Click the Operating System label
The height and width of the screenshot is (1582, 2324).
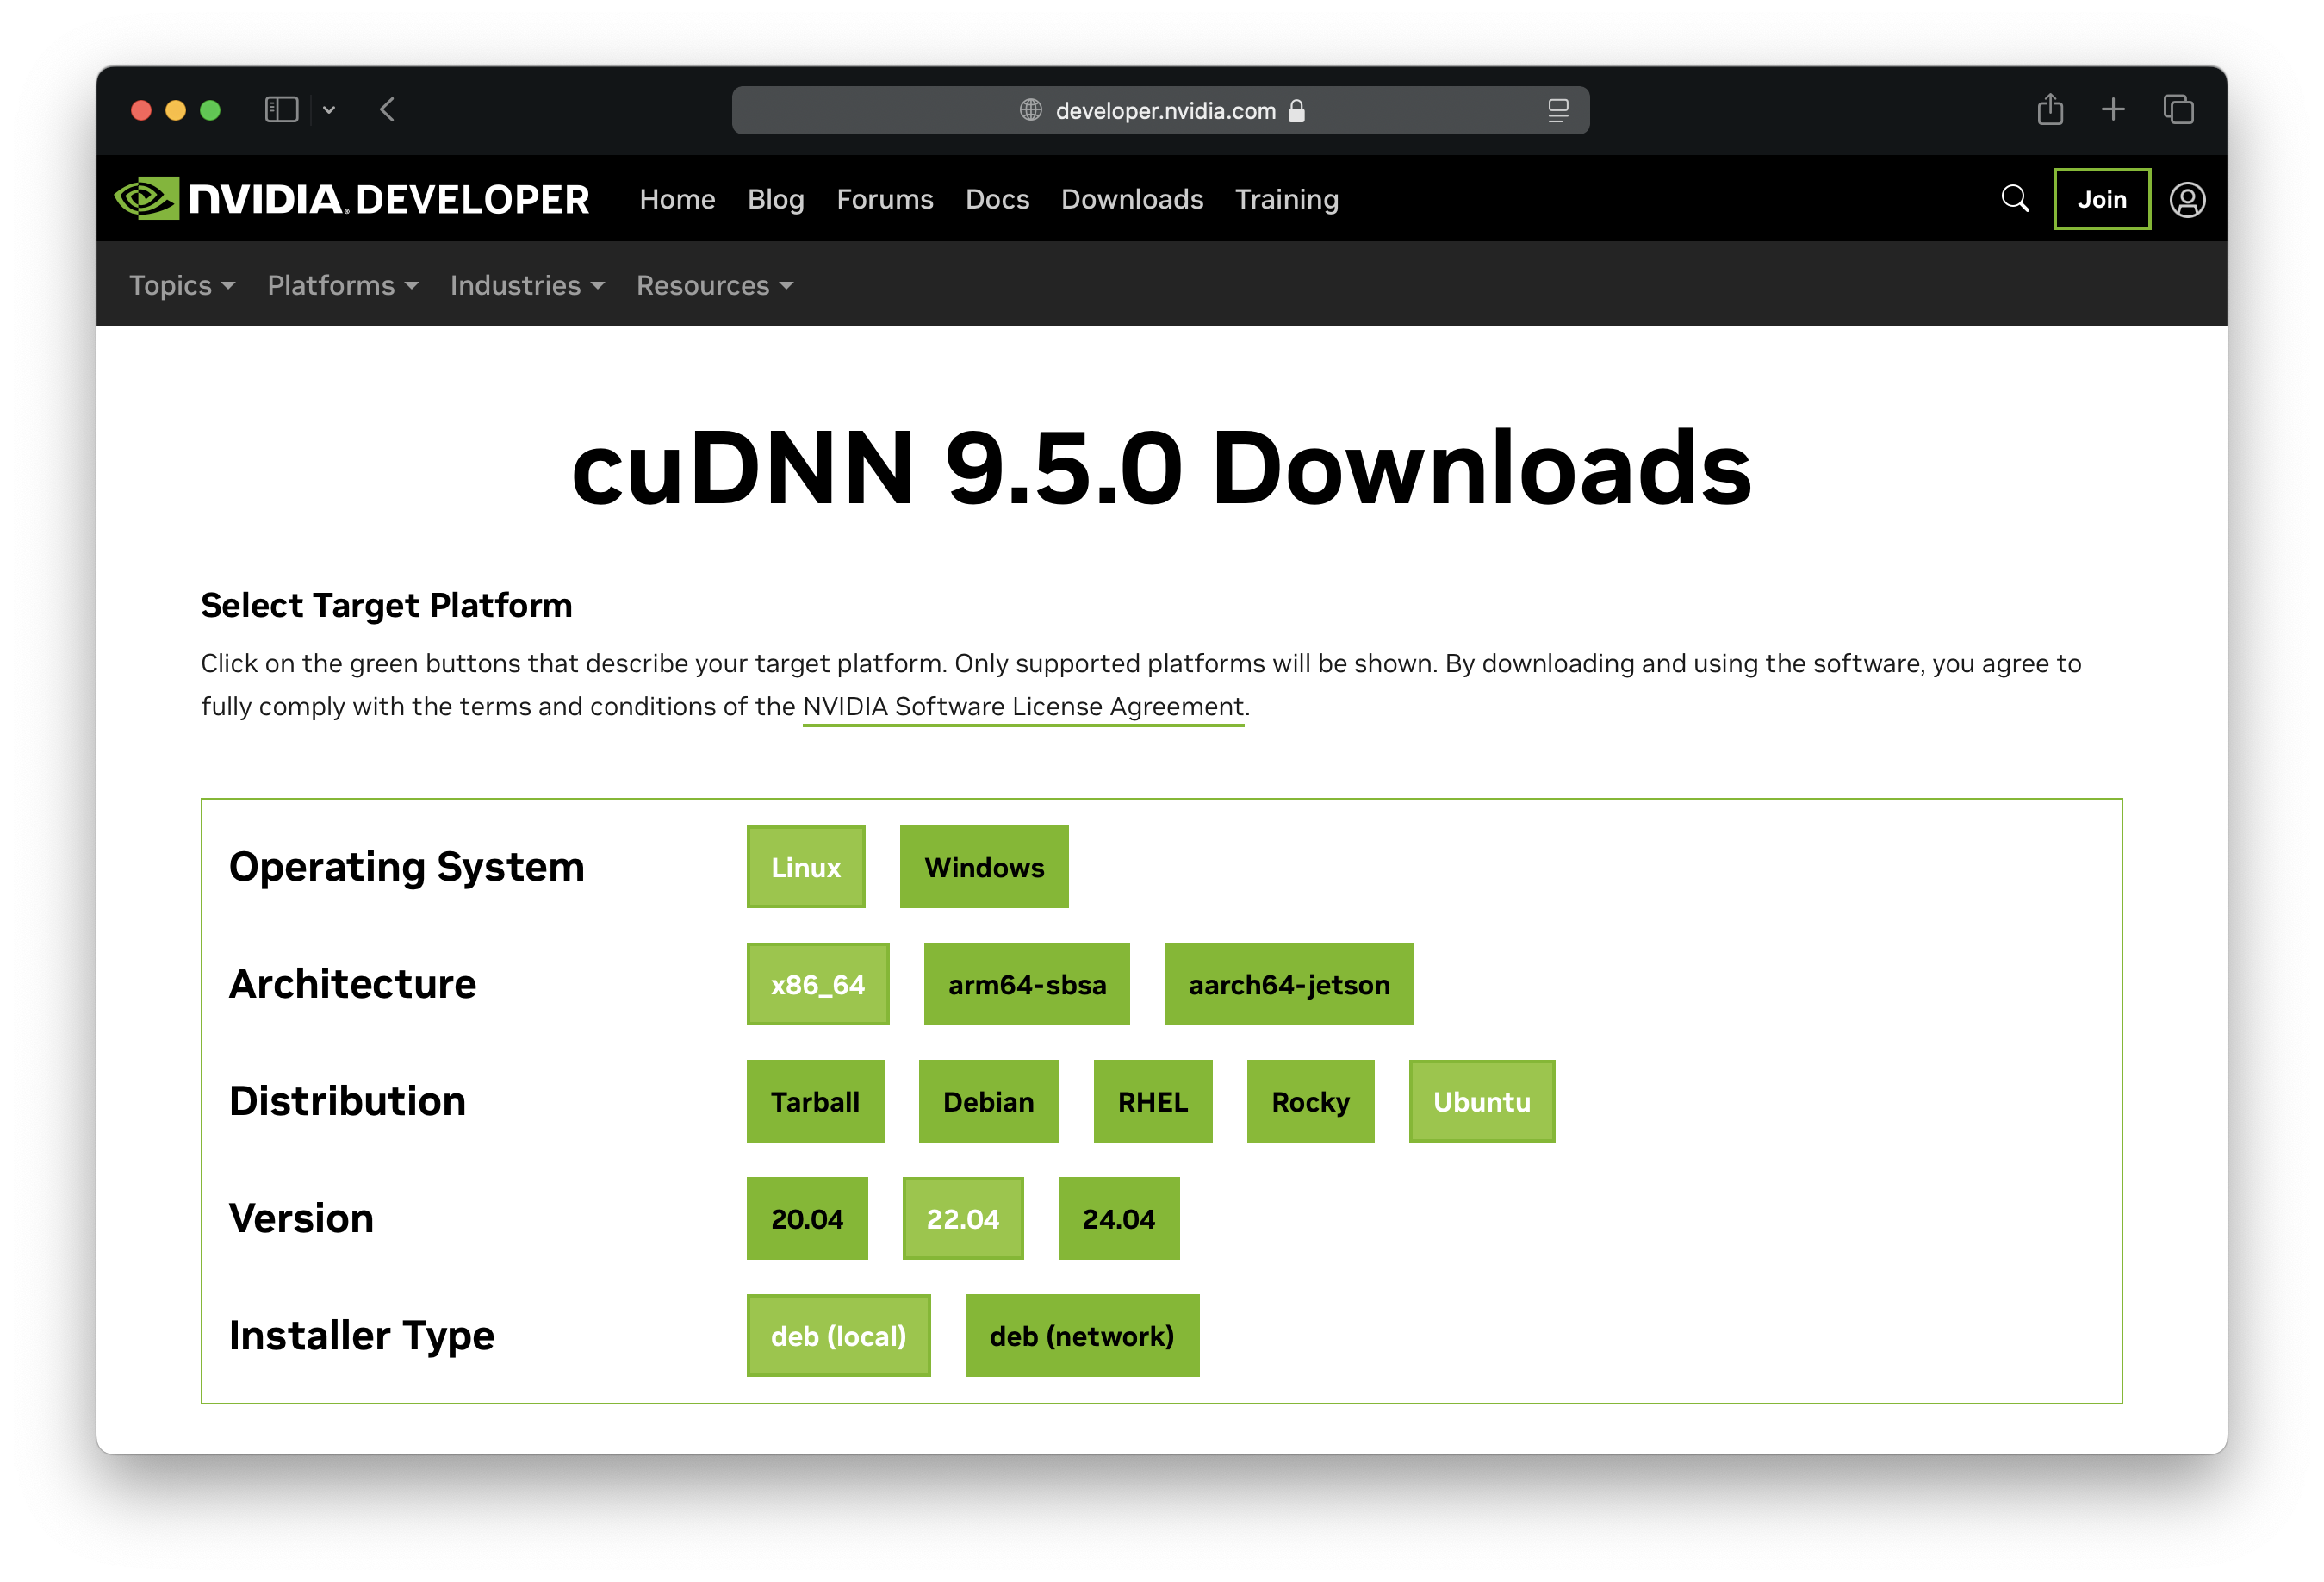pyautogui.click(x=406, y=867)
